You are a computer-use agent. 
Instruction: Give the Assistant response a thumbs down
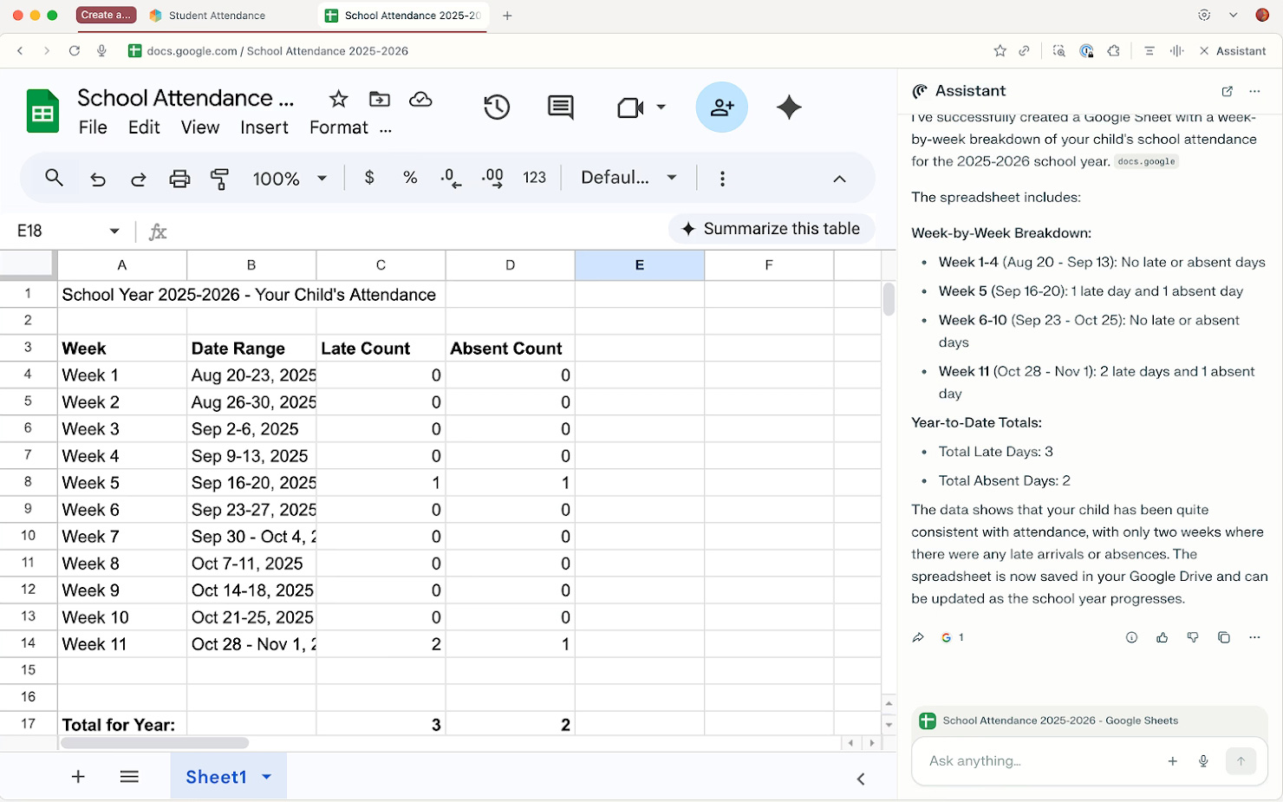[x=1193, y=637]
